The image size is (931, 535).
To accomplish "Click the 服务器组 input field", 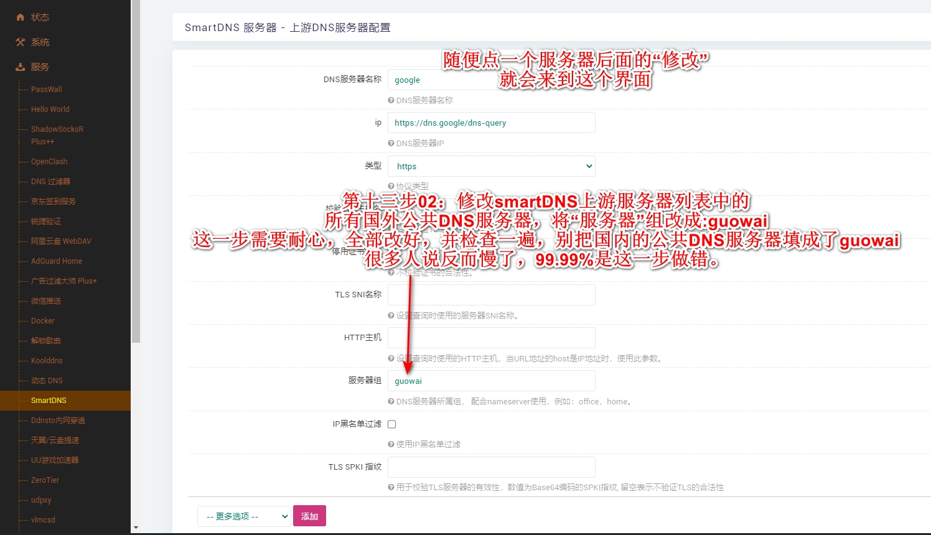I will click(x=491, y=381).
